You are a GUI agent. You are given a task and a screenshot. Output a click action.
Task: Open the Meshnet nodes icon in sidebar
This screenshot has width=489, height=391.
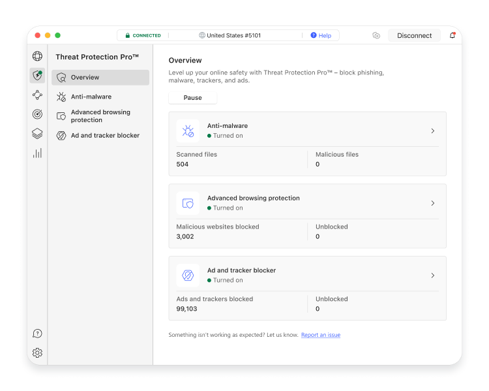37,95
